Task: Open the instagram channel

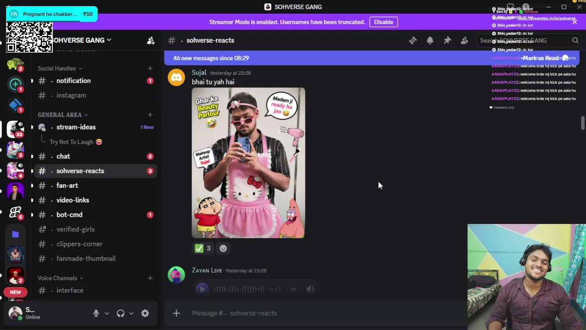Action: point(95,95)
